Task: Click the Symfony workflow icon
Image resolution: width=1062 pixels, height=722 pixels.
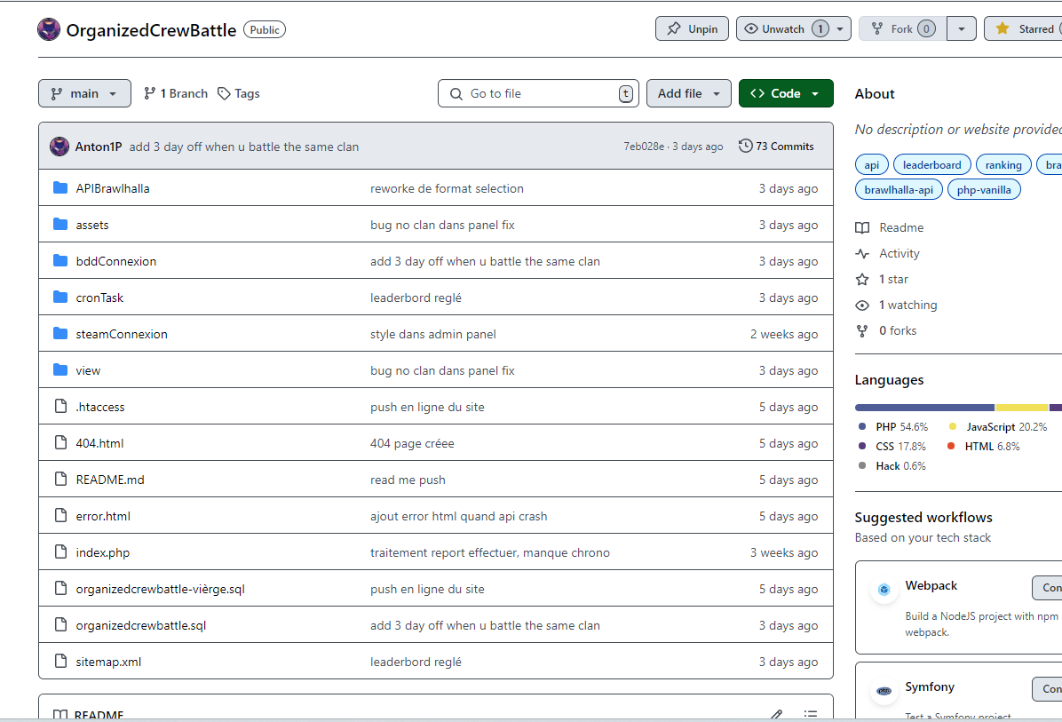Action: (x=884, y=691)
